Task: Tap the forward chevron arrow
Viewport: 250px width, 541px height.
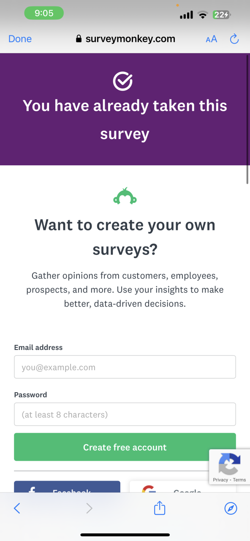Action: tap(89, 508)
